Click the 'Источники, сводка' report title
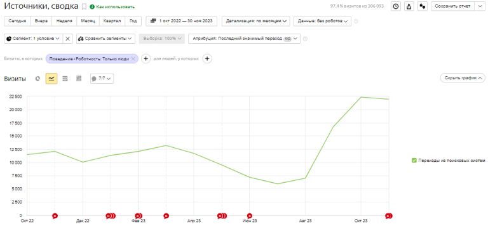This screenshot has width=488, height=238. (41, 6)
